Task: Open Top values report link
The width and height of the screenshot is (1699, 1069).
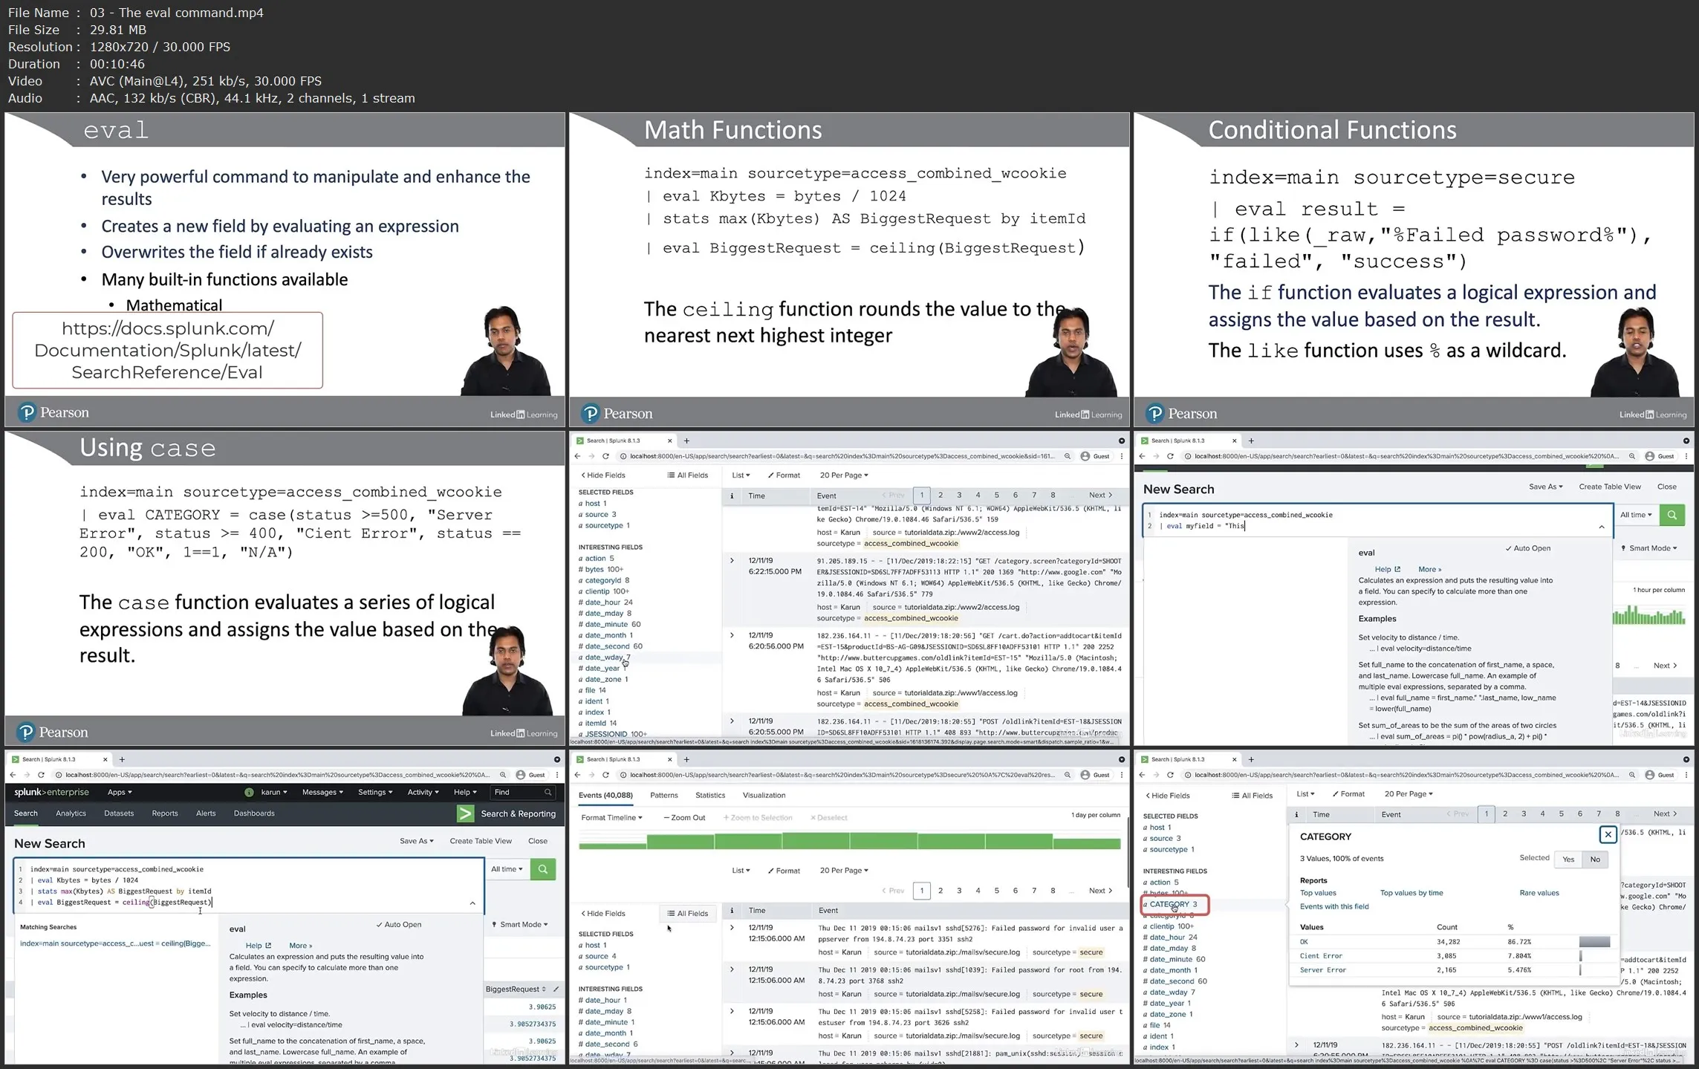Action: pyautogui.click(x=1318, y=893)
